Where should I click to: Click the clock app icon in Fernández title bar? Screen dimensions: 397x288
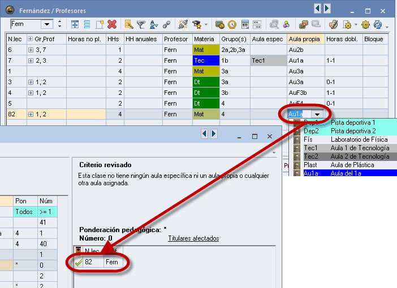coord(10,10)
